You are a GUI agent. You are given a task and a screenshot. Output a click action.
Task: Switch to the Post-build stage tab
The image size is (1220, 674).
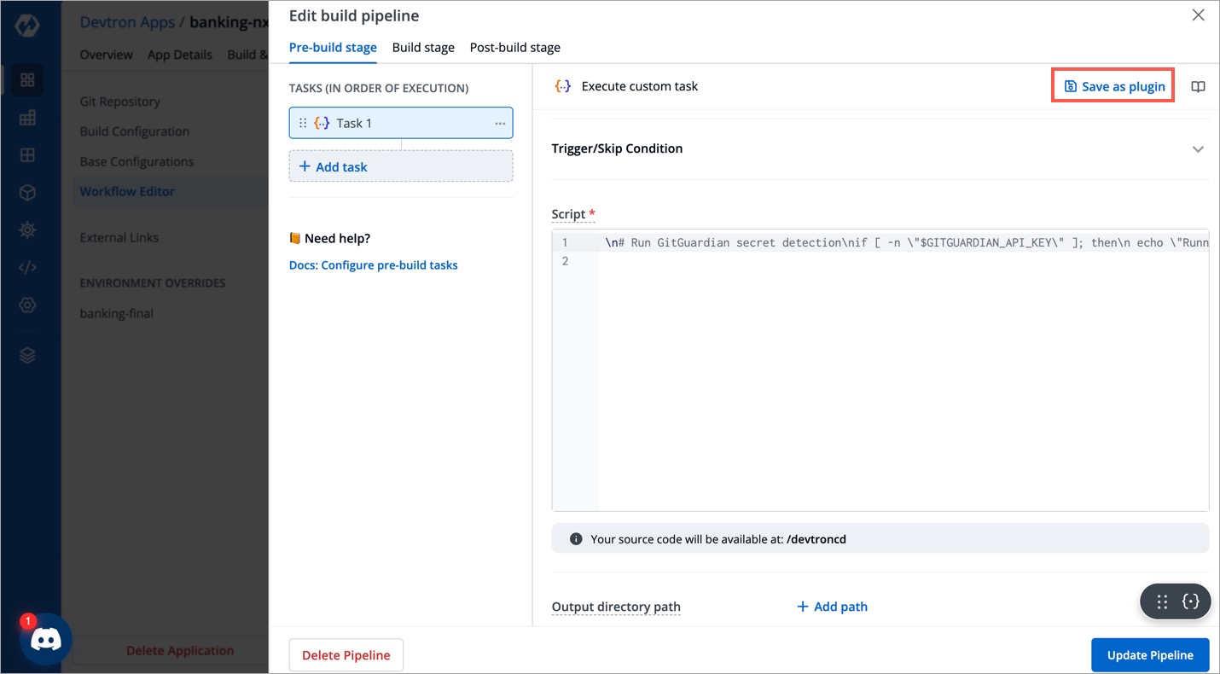[514, 47]
